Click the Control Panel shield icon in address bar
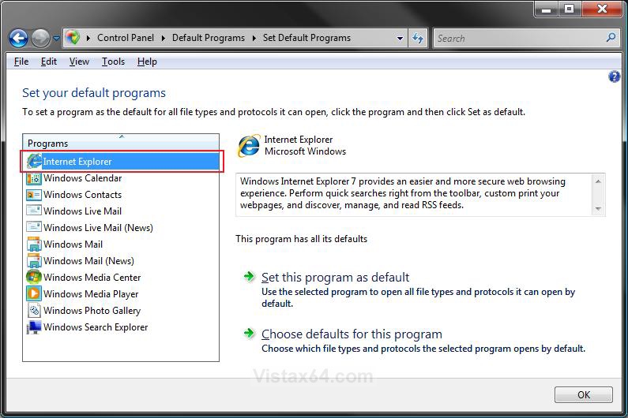Image resolution: width=628 pixels, height=418 pixels. [x=73, y=38]
